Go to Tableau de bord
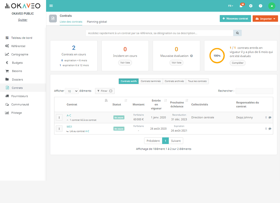This screenshot has width=280, height=203. (22, 38)
